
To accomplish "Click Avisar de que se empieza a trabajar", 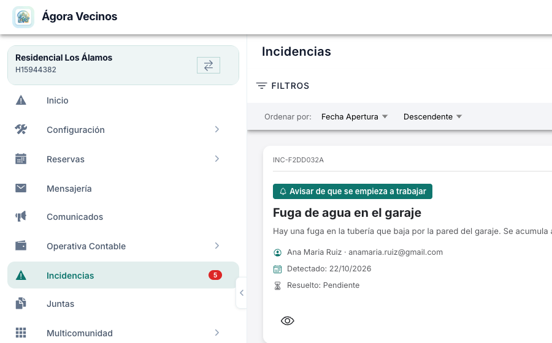I will point(353,192).
